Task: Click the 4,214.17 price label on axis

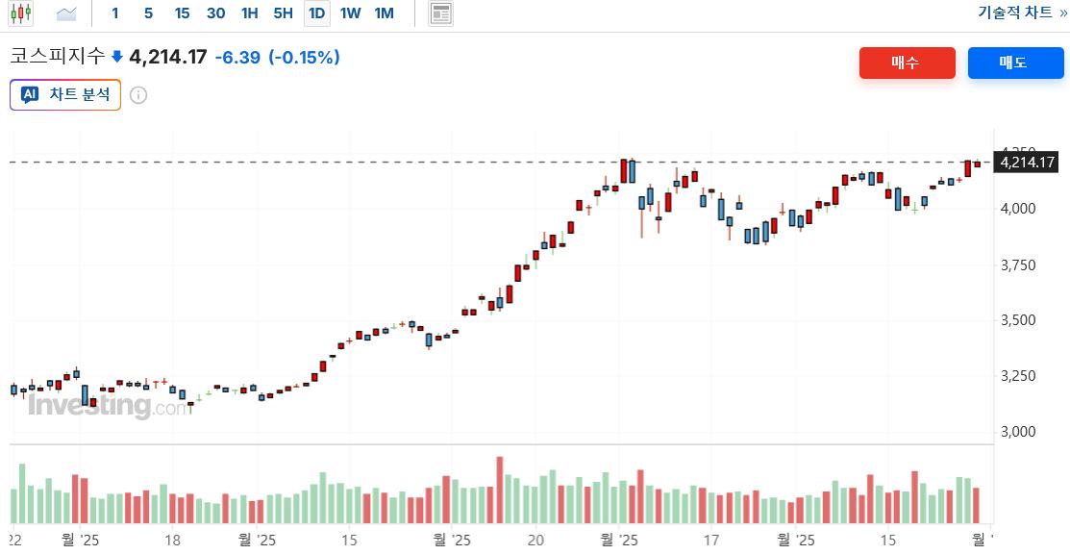Action: click(1028, 163)
